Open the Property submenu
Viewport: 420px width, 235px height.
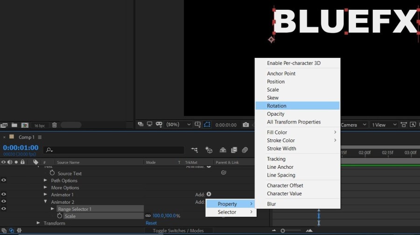coord(230,204)
